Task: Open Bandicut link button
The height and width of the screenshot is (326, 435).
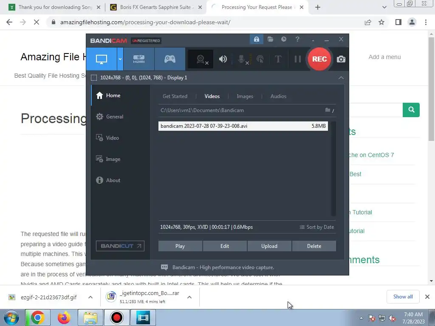Action: [x=120, y=246]
